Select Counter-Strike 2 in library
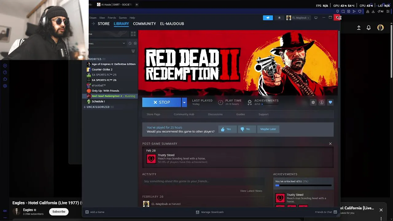This screenshot has height=221, width=393. pyautogui.click(x=102, y=69)
